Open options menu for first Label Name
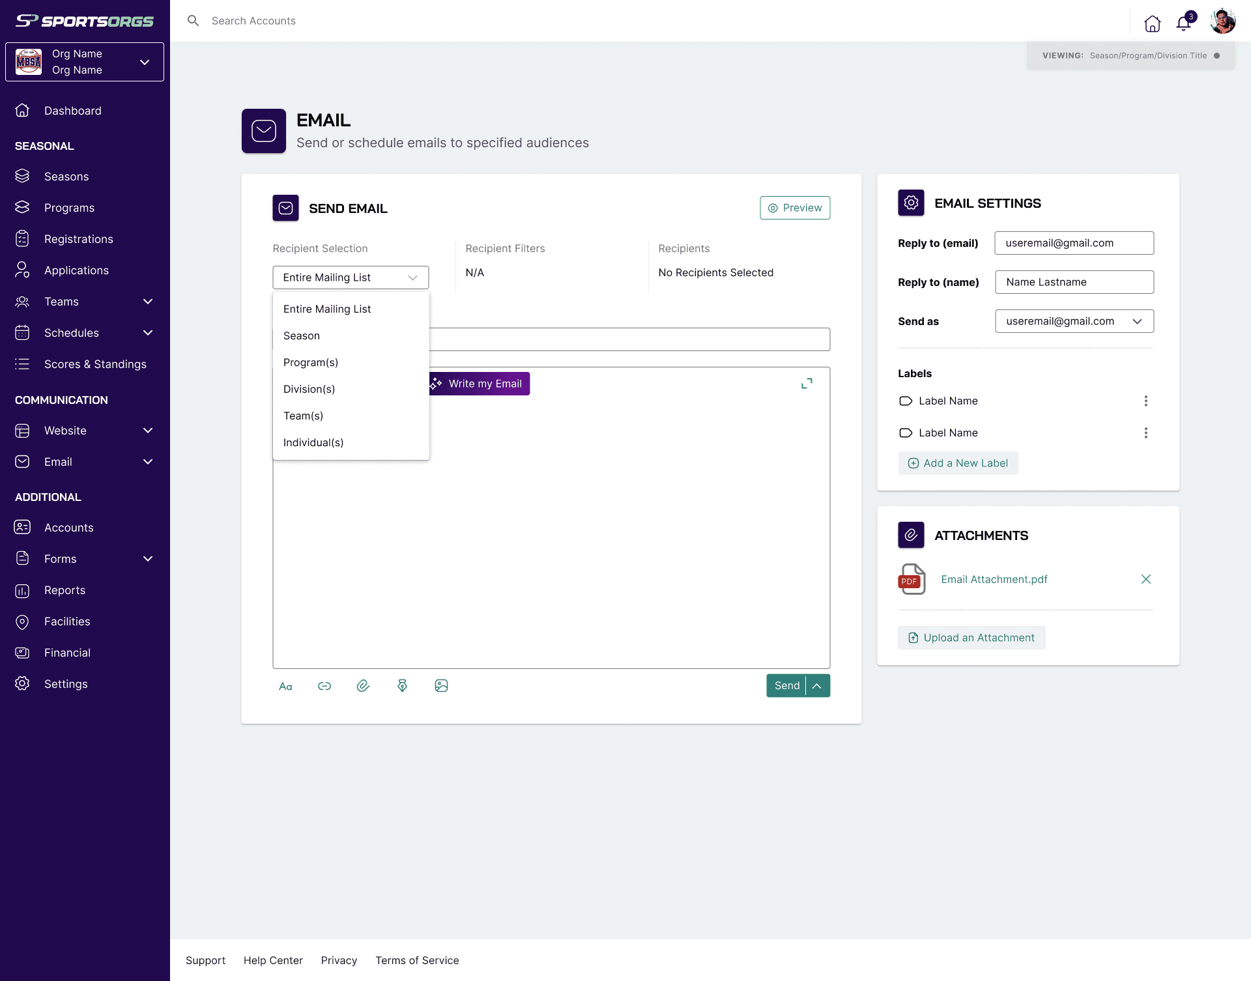Screen dimensions: 1251x981 1145,401
